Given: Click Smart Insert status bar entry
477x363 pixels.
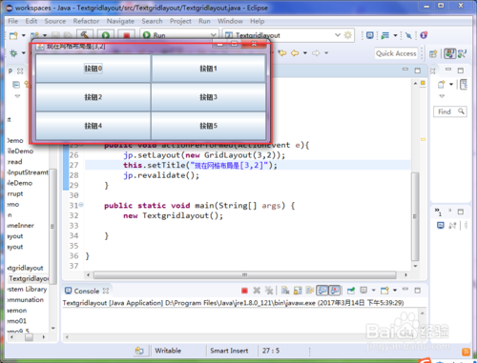Looking at the screenshot, I should [x=229, y=351].
